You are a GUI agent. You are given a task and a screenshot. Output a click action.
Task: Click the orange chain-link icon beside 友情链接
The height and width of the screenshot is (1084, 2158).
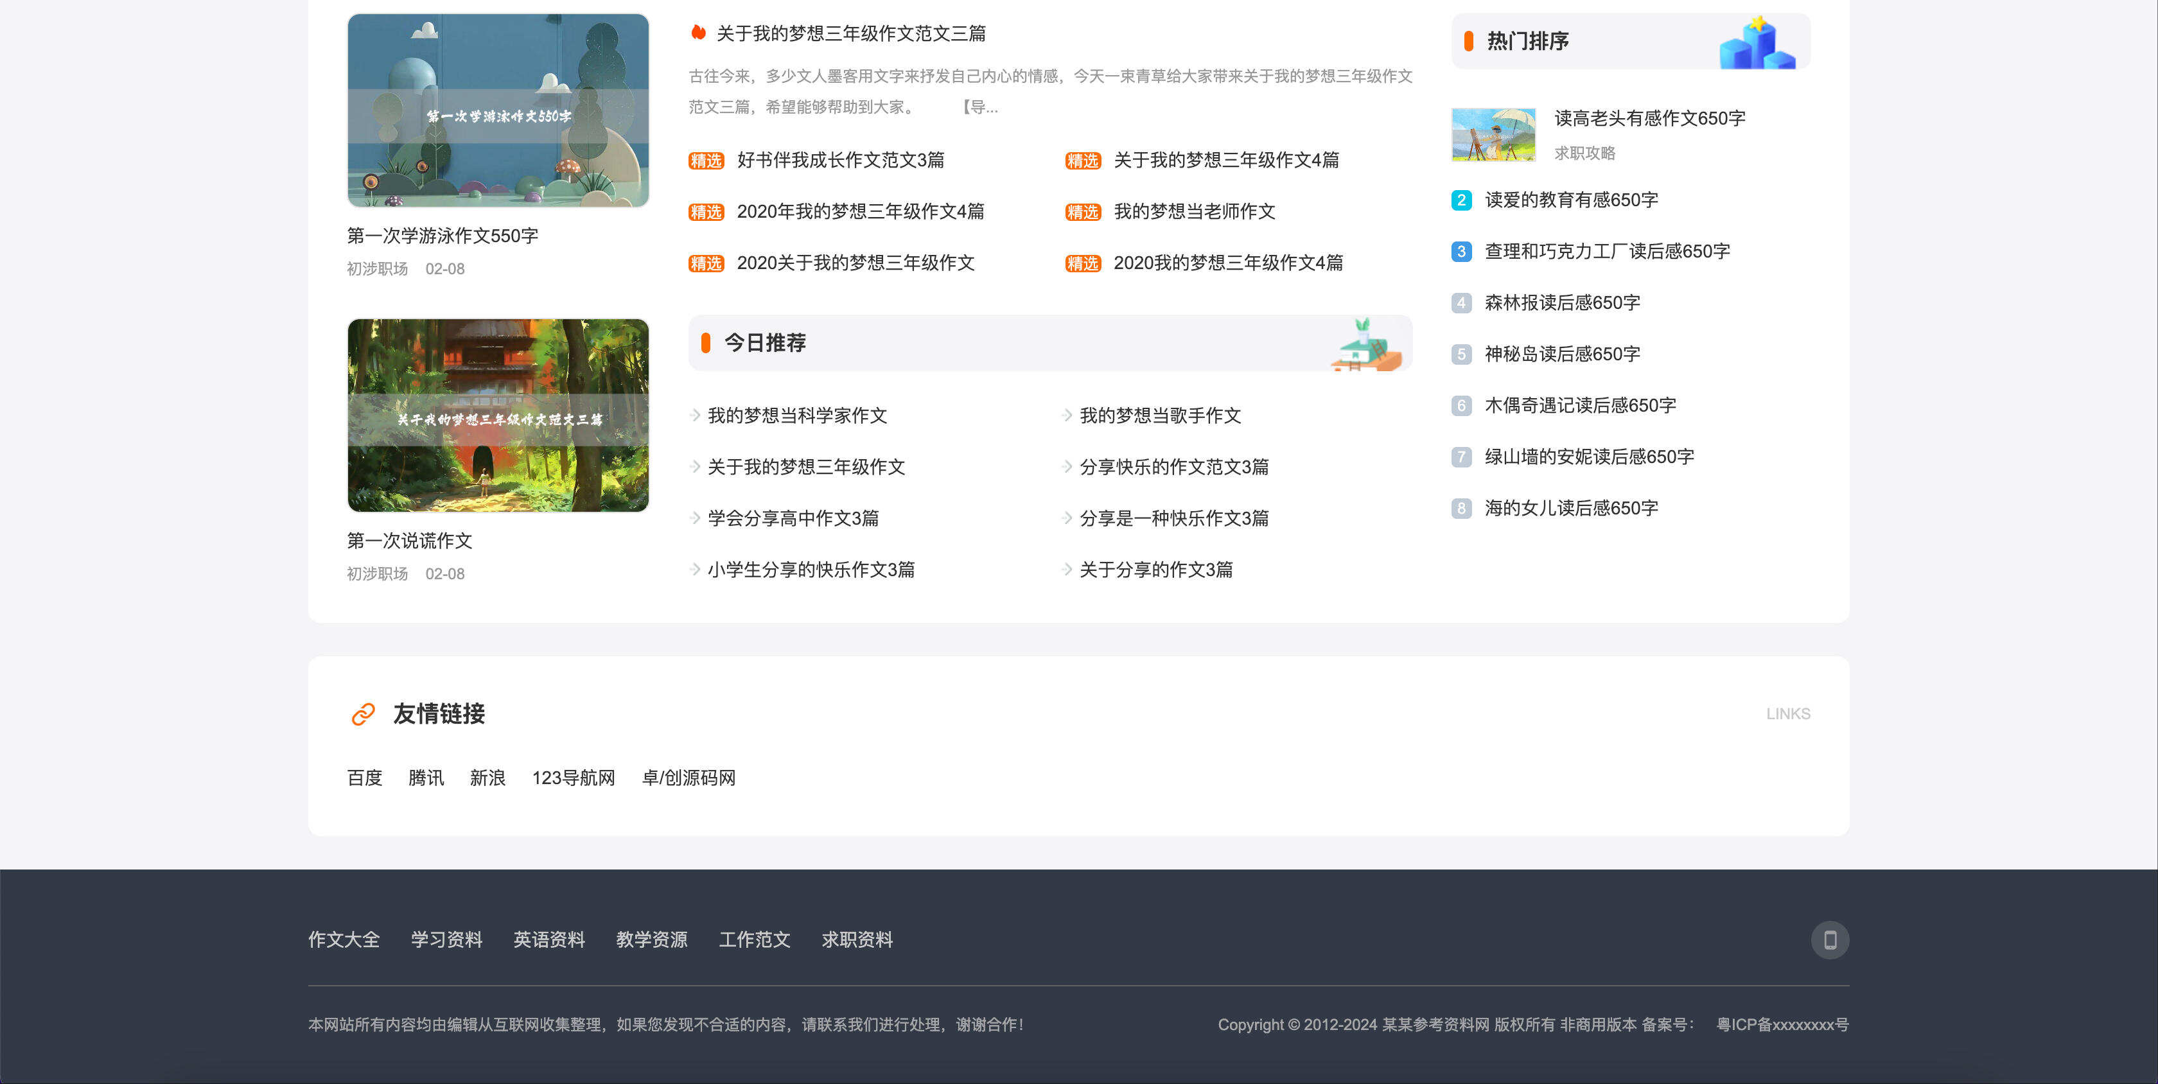pos(363,713)
